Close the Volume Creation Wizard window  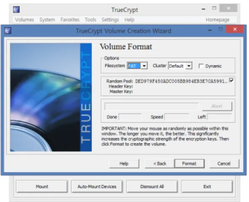pyautogui.click(x=235, y=29)
